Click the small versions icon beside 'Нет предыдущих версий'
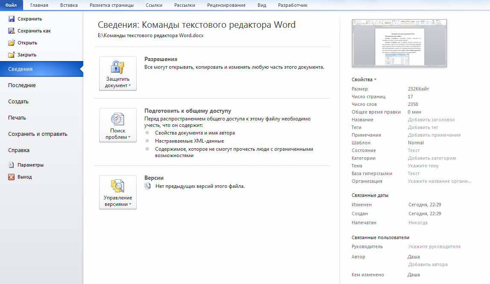The image size is (490, 284). click(147, 186)
